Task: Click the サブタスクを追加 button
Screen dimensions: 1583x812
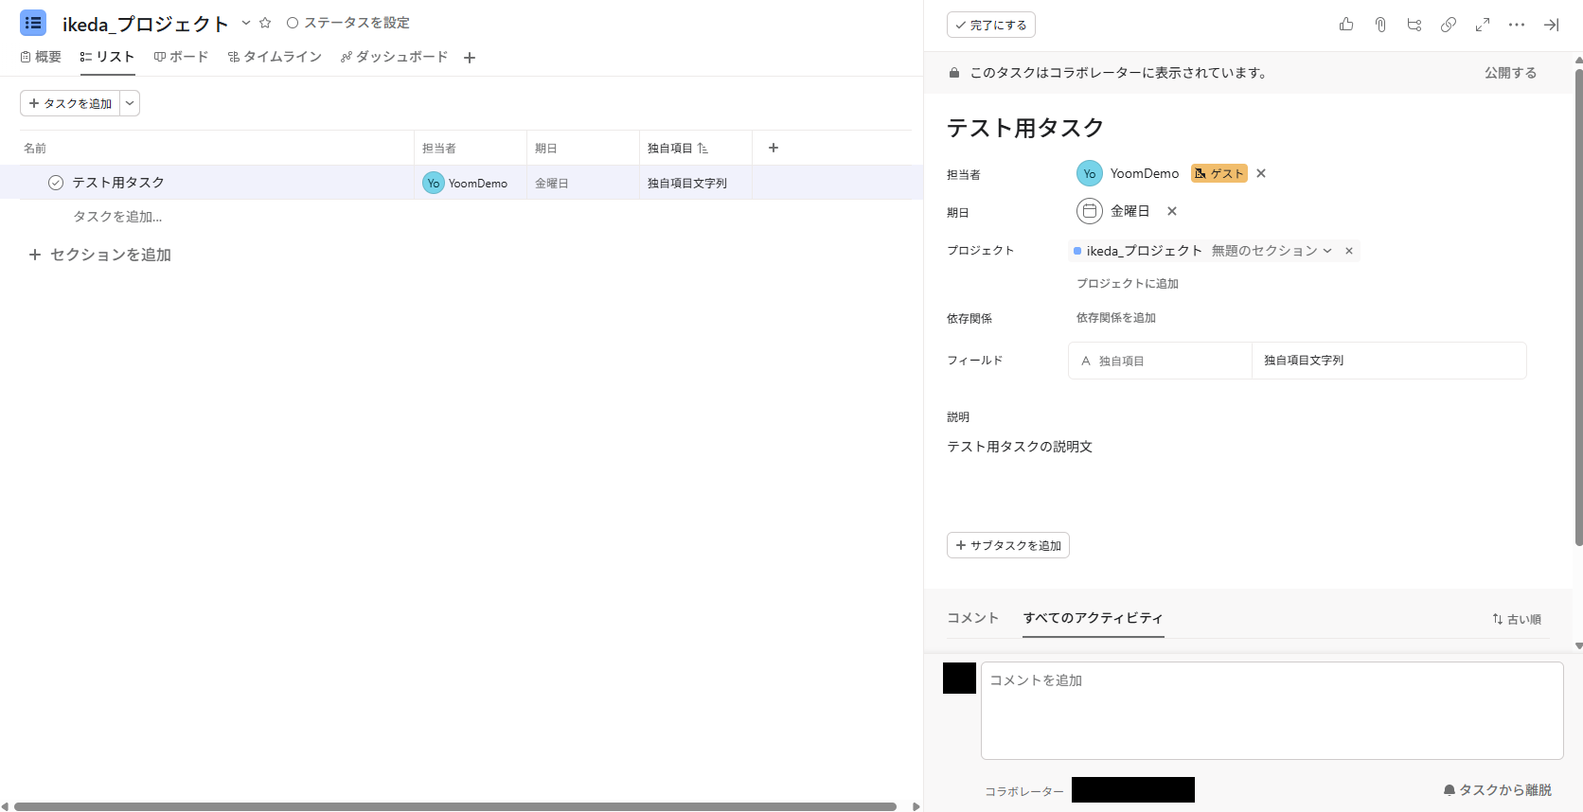Action: [1007, 545]
